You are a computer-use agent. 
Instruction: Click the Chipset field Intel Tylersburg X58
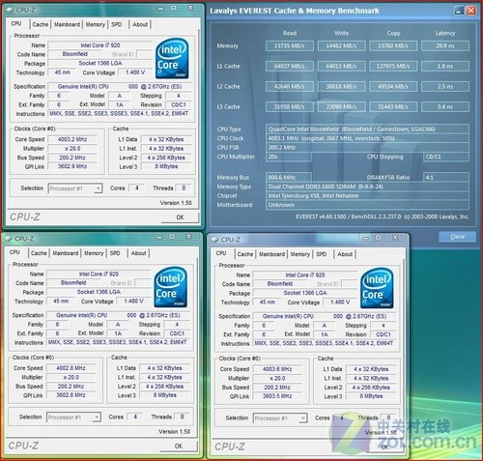(x=367, y=196)
